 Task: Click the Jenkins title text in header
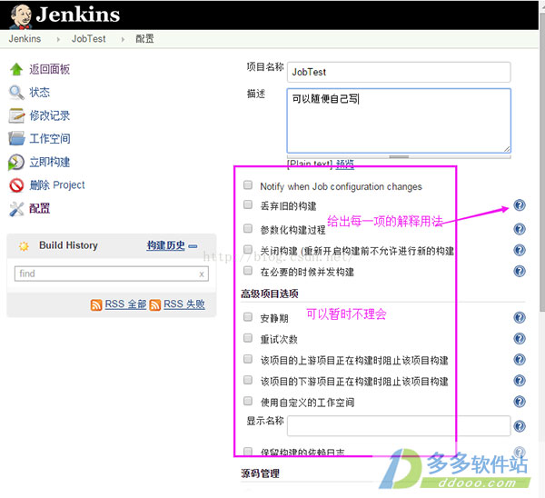78,15
